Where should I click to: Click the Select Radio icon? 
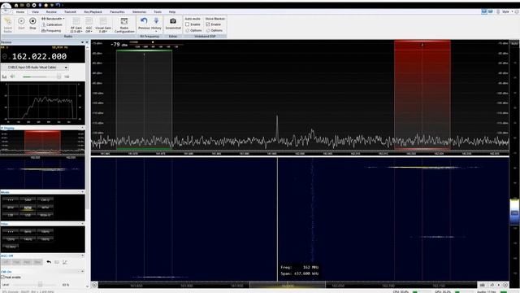click(x=7, y=24)
